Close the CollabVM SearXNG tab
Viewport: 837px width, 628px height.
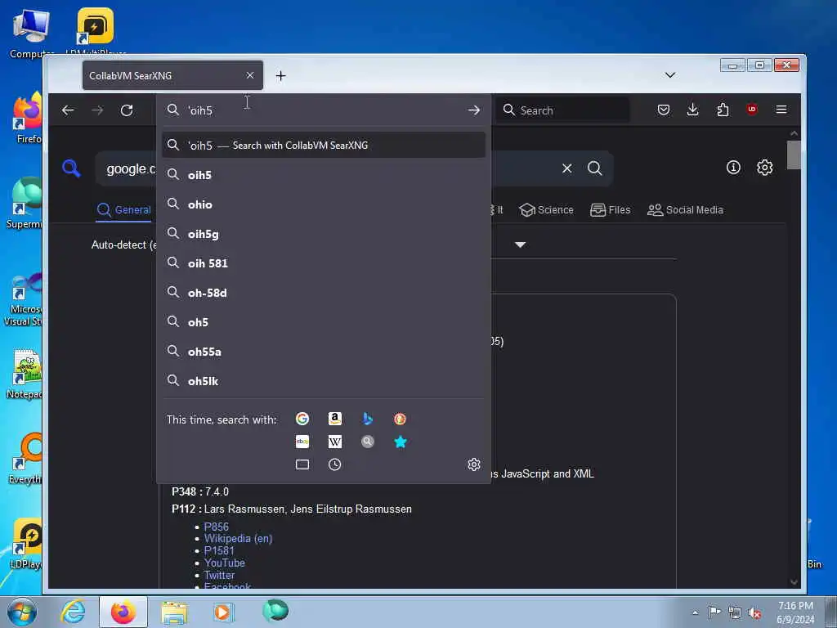tap(250, 75)
